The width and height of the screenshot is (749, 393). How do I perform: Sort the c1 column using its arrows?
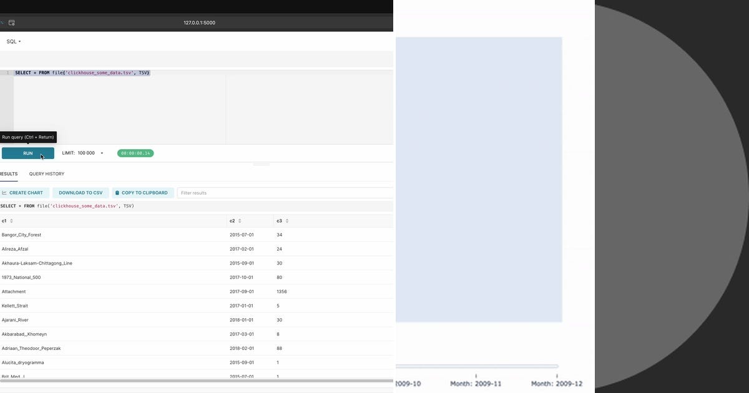[11, 221]
